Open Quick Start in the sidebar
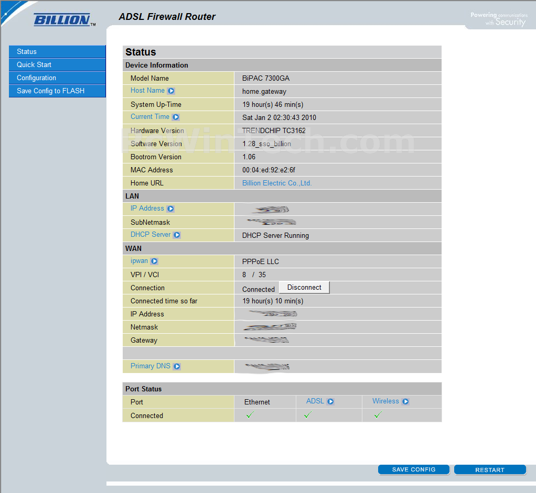The width and height of the screenshot is (536, 493). 58,64
